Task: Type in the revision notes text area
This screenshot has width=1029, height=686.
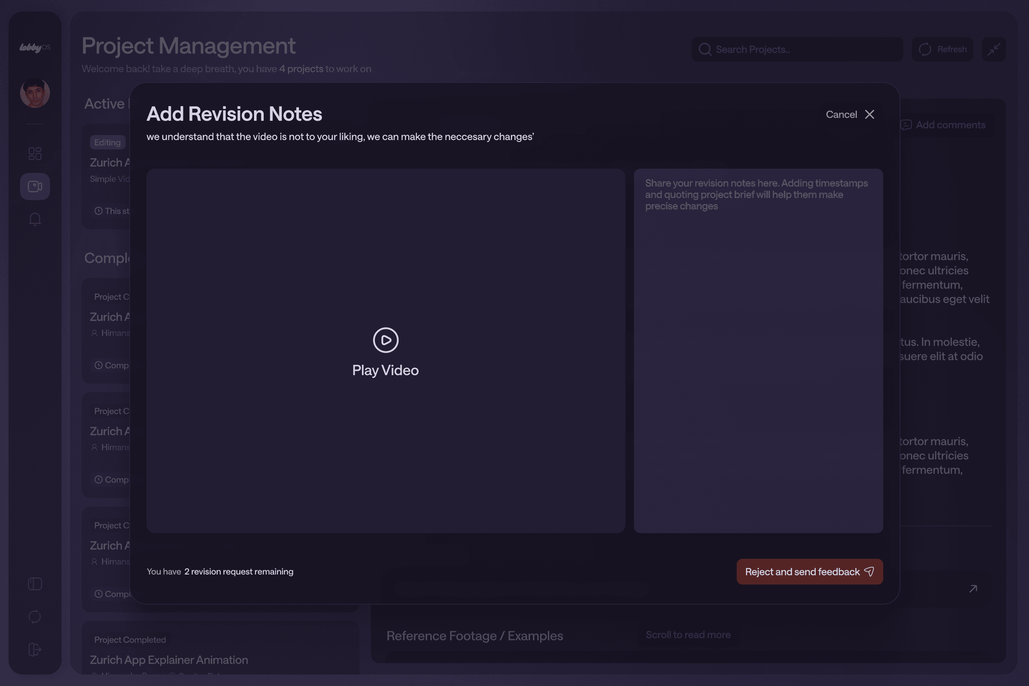Action: click(x=758, y=350)
